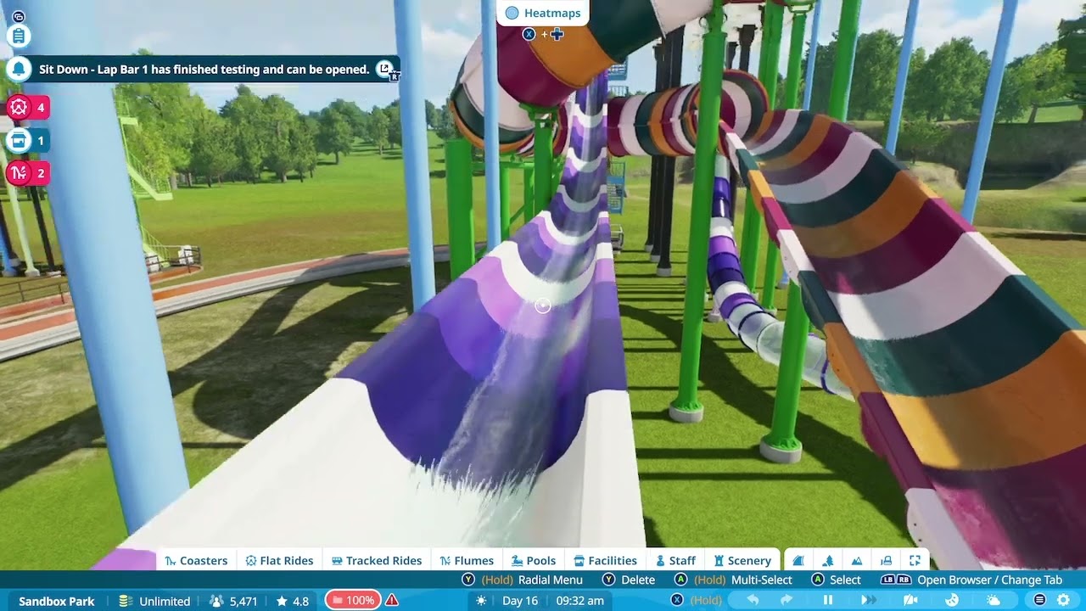The width and height of the screenshot is (1086, 611).
Task: Click the globe icon on the bottom bar
Action: point(952,600)
